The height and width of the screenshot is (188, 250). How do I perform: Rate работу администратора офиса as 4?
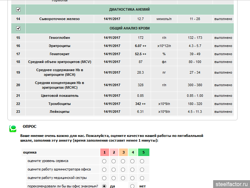tap(132, 170)
